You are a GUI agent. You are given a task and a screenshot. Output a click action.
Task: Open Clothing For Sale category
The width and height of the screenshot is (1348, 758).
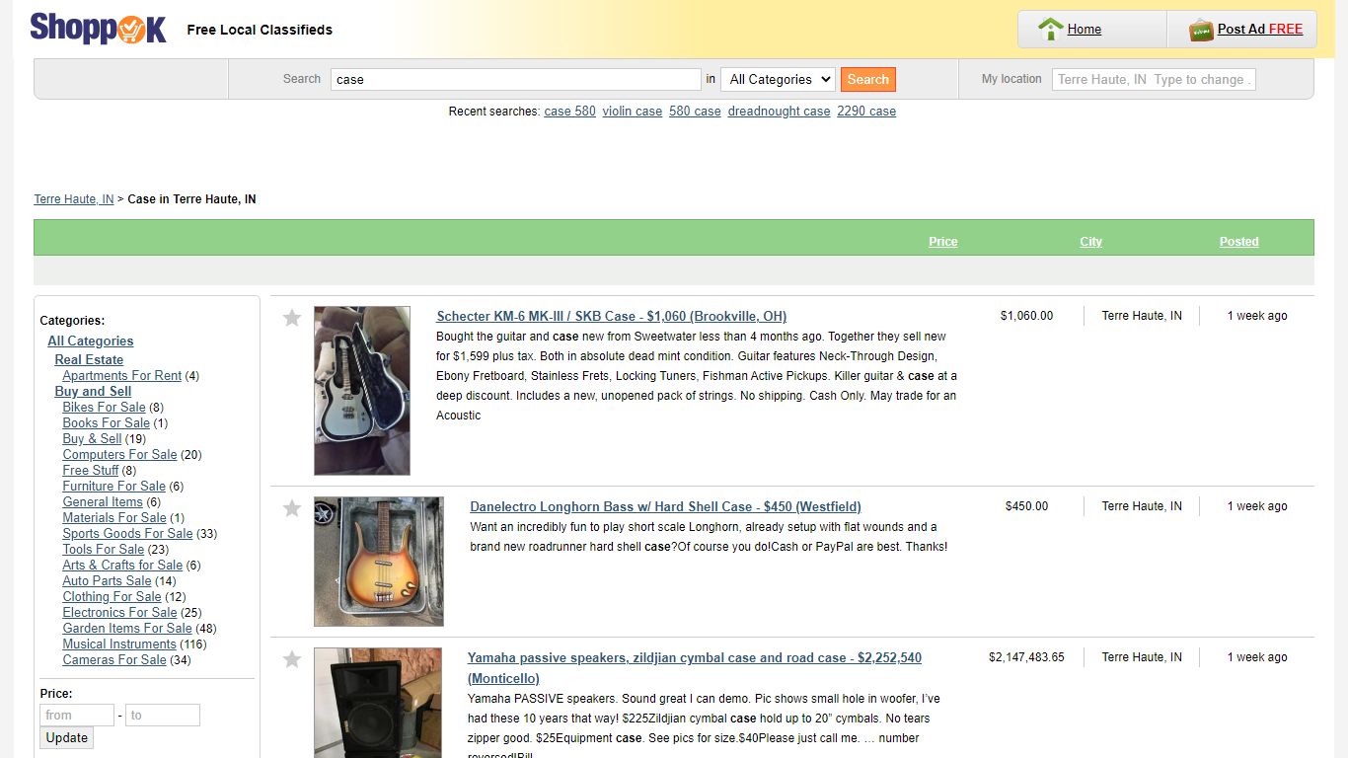coord(112,597)
